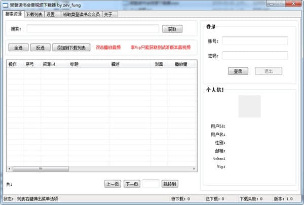Close the downloader window
The image size is (304, 205).
click(x=293, y=4)
